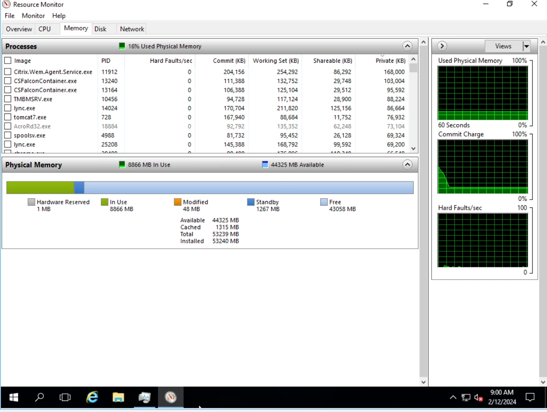Check the spoolsv.exe process checkbox
Image resolution: width=547 pixels, height=412 pixels.
click(x=8, y=135)
